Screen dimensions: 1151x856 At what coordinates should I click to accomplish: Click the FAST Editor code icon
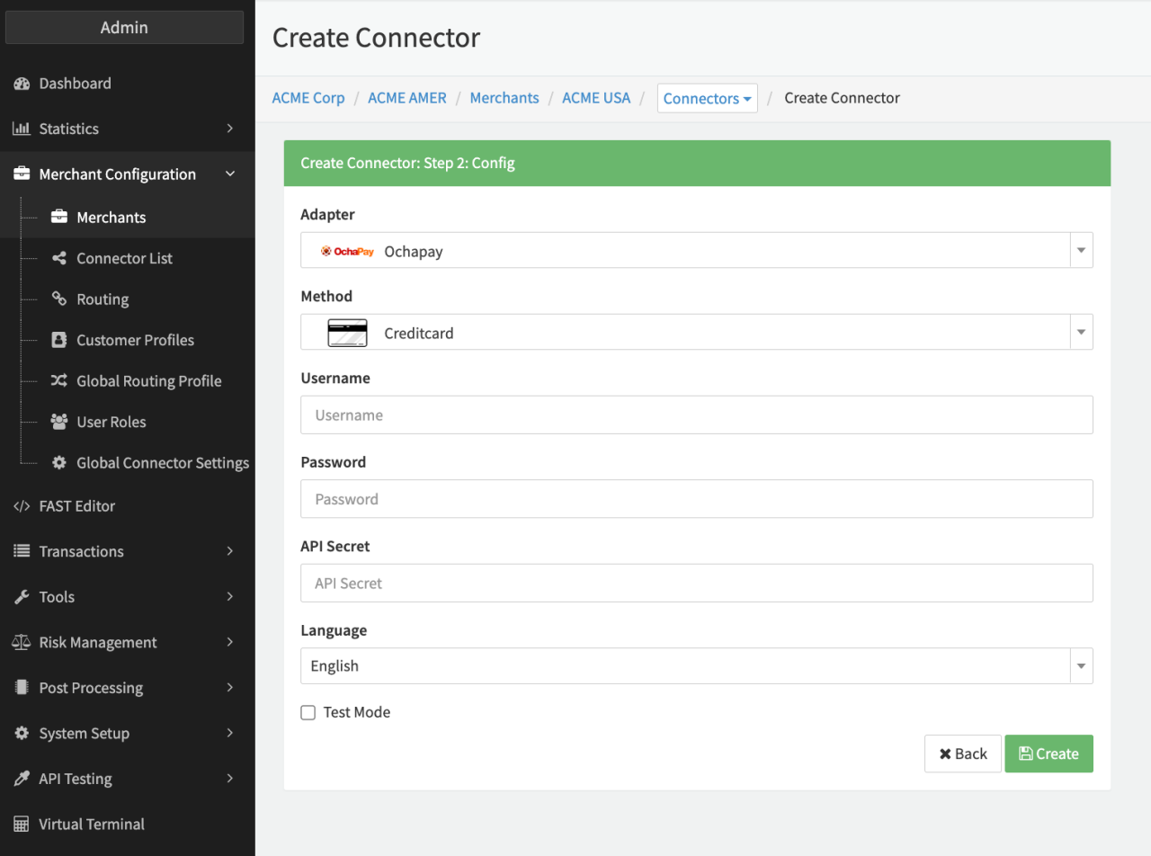(x=22, y=506)
